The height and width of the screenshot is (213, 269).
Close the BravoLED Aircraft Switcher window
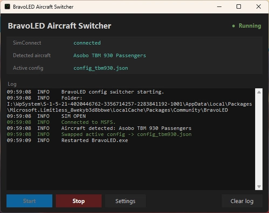click(x=258, y=6)
